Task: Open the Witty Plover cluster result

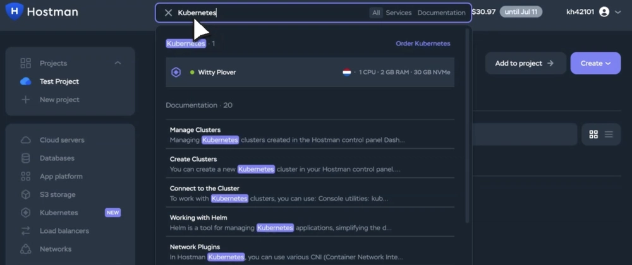Action: 310,73
